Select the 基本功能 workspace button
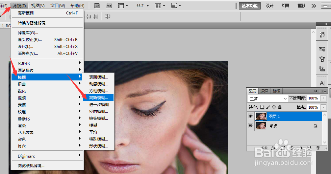This screenshot has height=174, width=331. [249, 6]
